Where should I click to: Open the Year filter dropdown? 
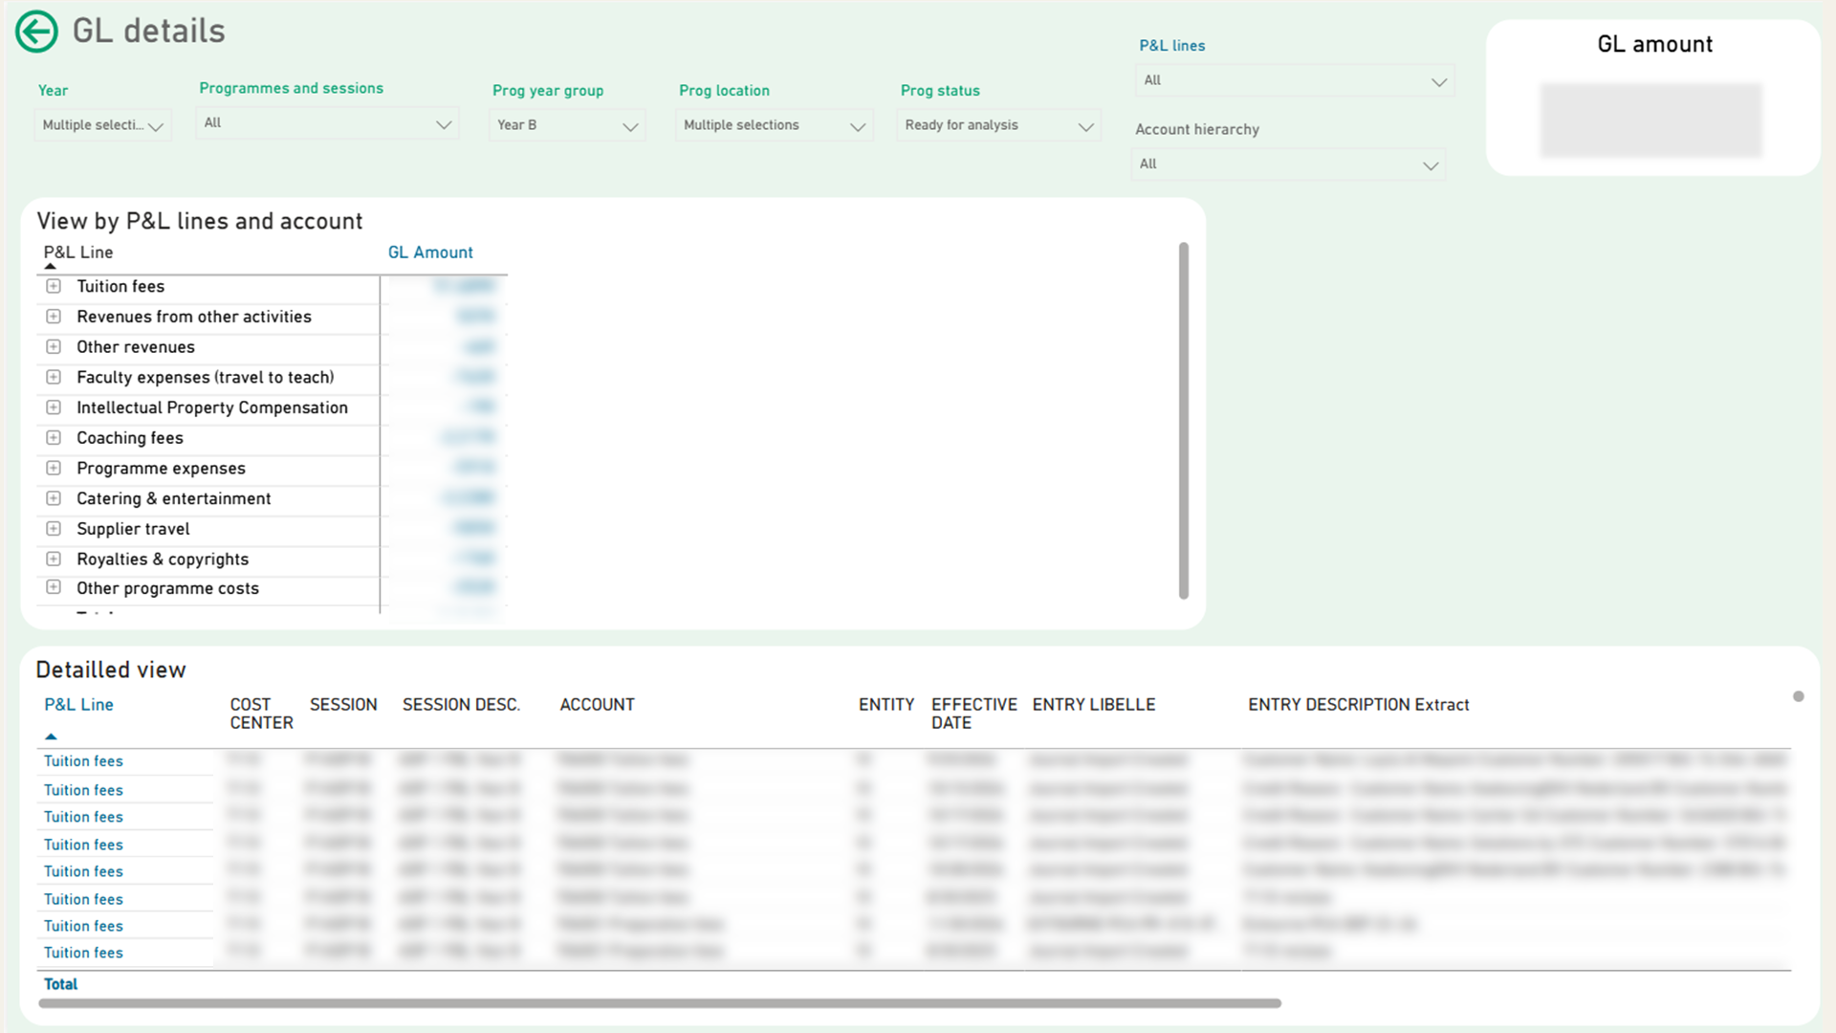102,125
